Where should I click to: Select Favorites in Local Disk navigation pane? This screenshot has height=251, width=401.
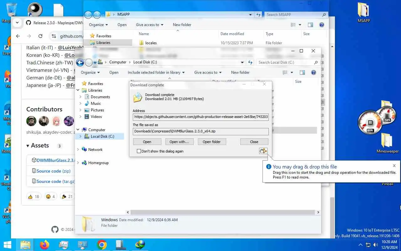pos(96,84)
